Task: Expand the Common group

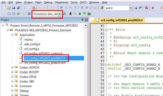Action: 12,86
